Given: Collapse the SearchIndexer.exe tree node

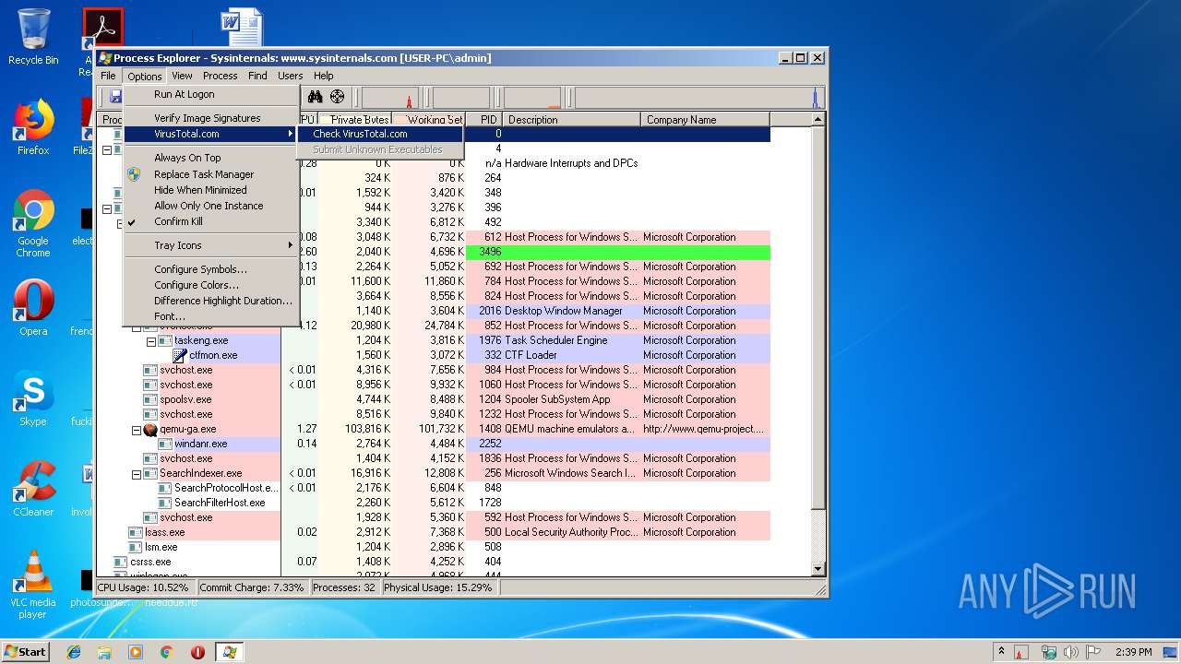Looking at the screenshot, I should [136, 473].
